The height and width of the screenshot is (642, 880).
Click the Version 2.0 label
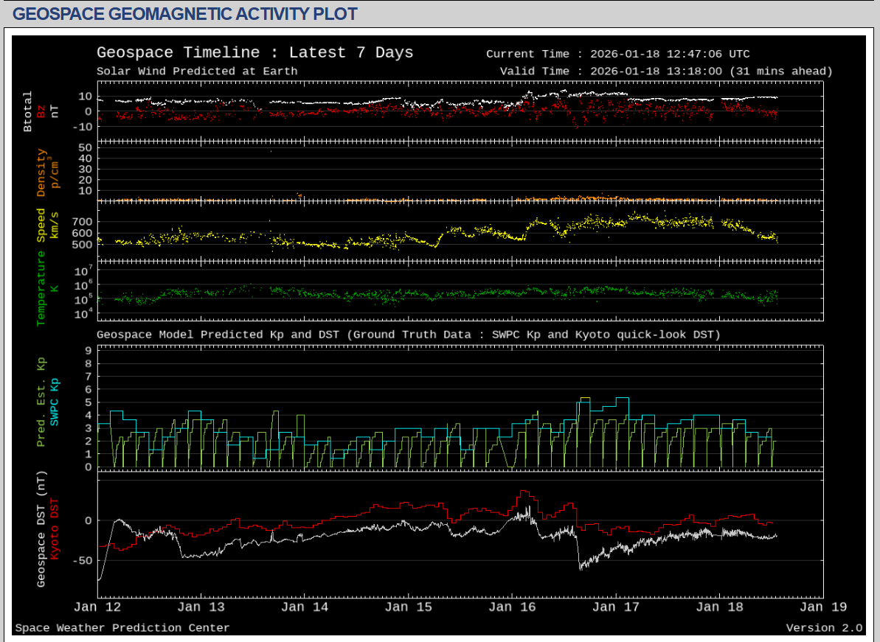(823, 628)
